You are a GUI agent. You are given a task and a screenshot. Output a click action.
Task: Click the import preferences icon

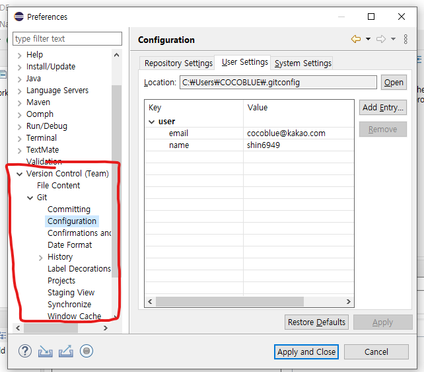(x=45, y=351)
